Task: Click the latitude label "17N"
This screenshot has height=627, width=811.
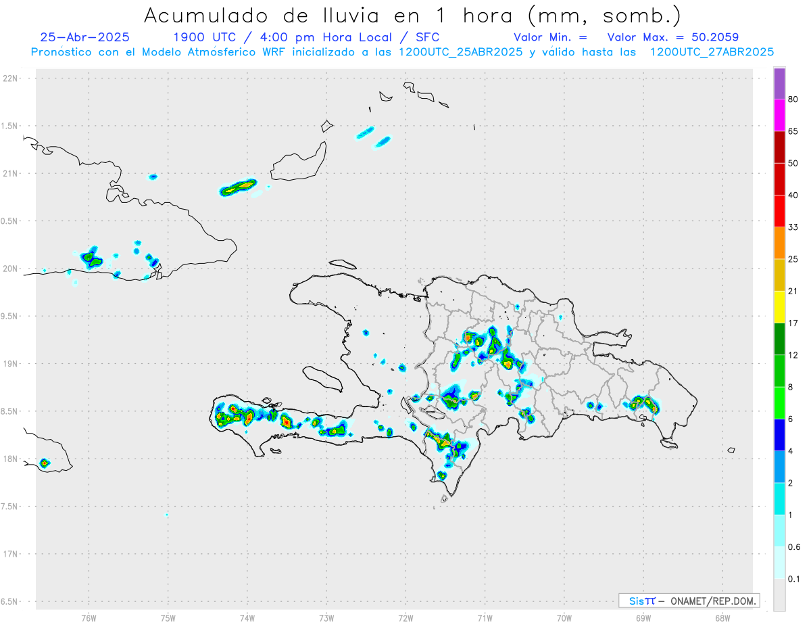Action: (11, 554)
